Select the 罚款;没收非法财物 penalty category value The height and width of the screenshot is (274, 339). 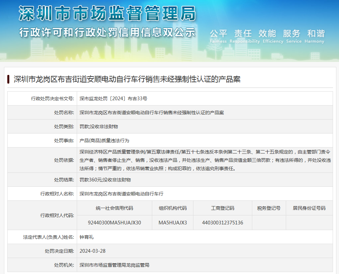99,127
